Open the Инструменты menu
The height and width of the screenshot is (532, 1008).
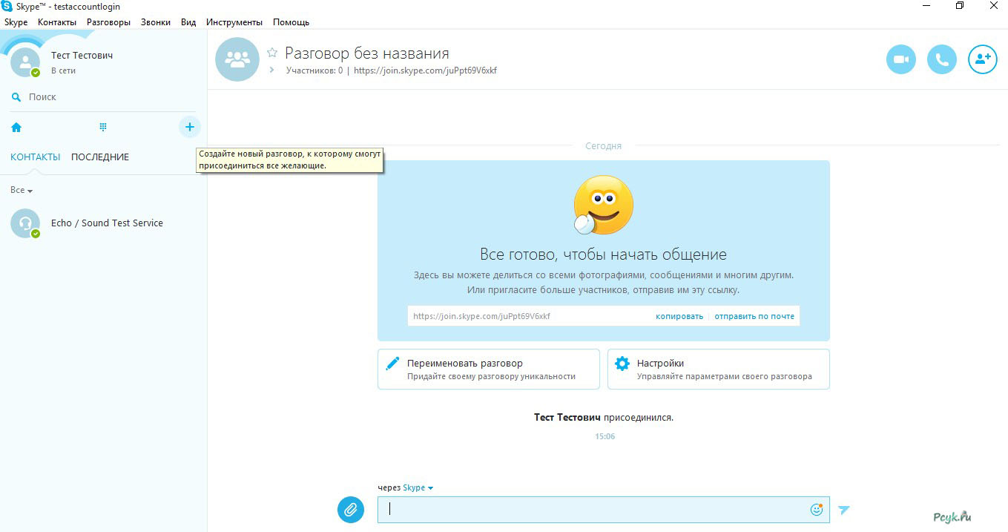coord(234,22)
